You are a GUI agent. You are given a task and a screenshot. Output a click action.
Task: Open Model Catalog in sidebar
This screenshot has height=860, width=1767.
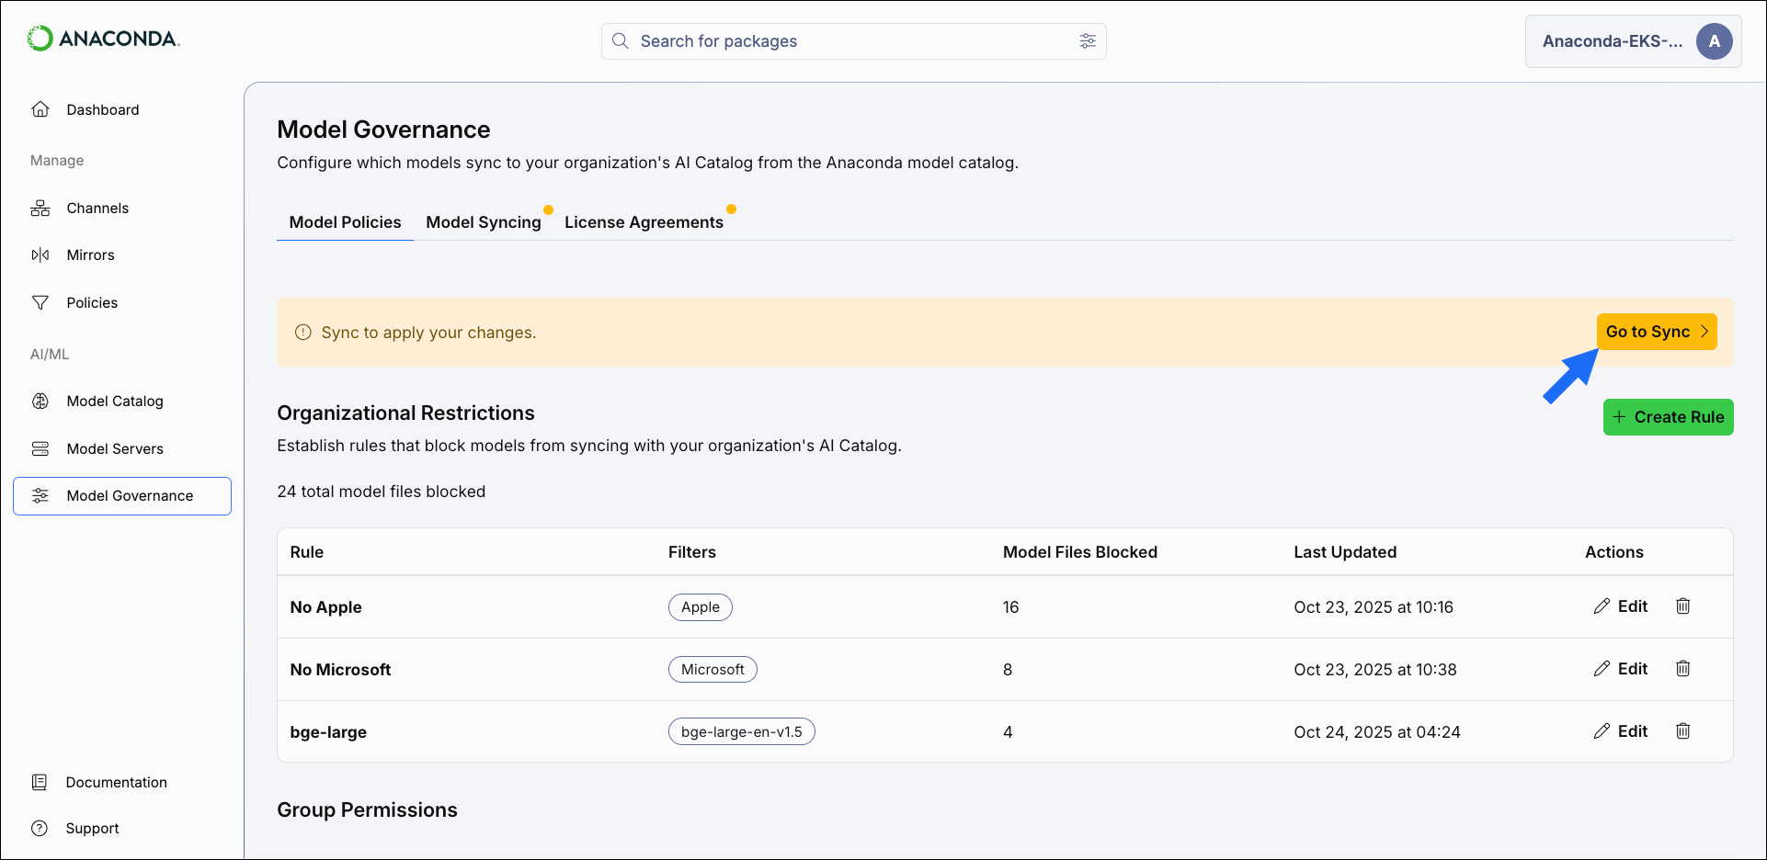coord(114,402)
